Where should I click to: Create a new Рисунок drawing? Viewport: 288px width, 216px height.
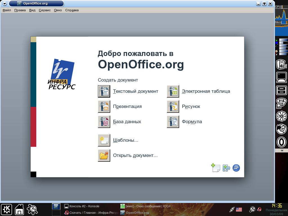pyautogui.click(x=173, y=107)
